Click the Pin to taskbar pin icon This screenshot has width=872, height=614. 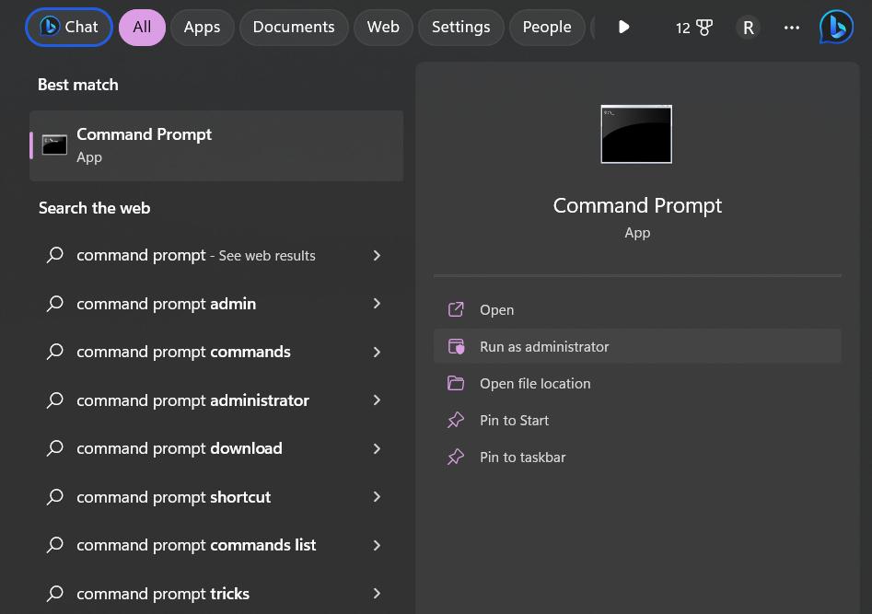point(456,457)
